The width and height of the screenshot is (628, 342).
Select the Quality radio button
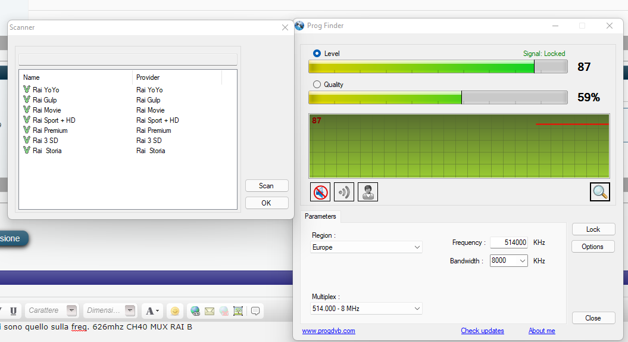click(317, 84)
